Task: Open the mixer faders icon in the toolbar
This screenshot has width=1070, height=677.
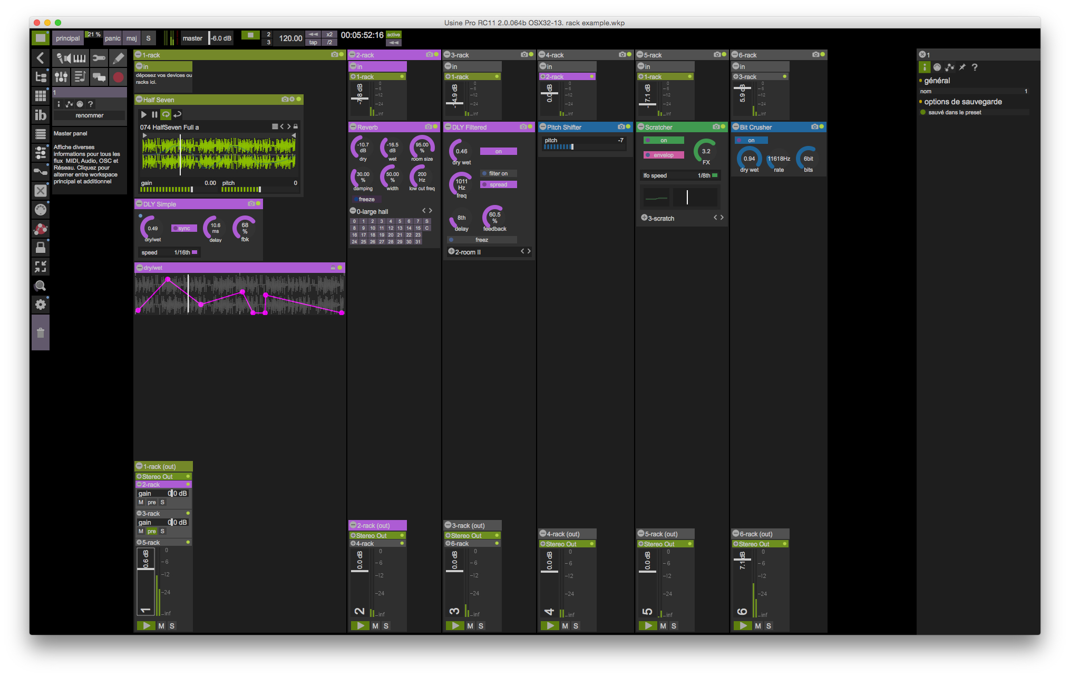Action: (x=61, y=77)
